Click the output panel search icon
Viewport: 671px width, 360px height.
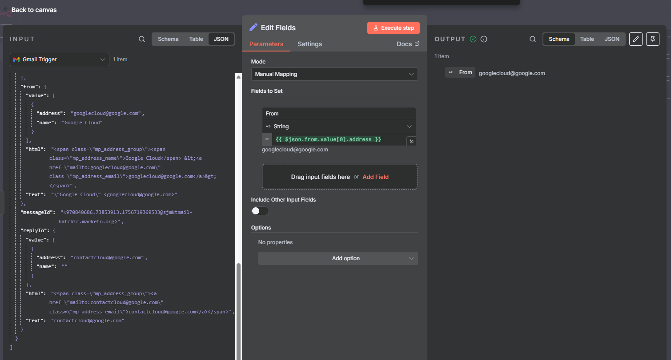[532, 39]
